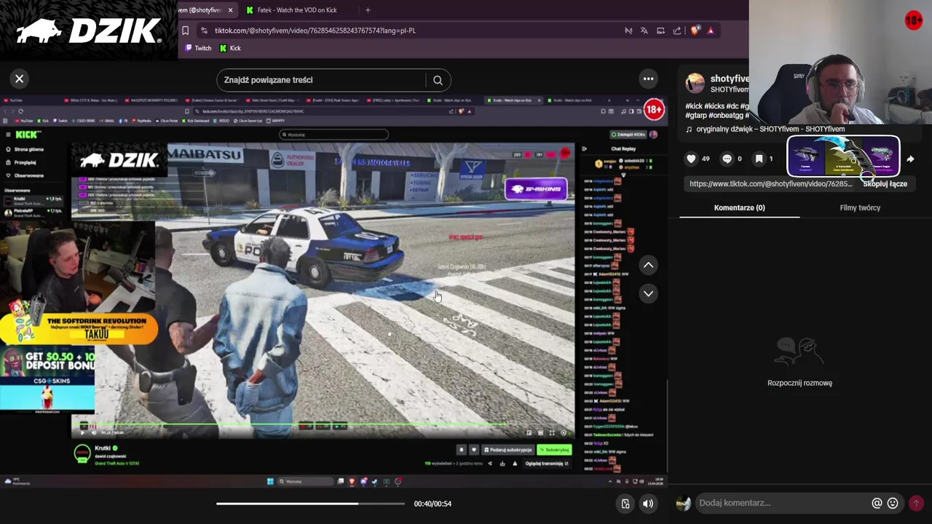Open the emoji picker in comment box
This screenshot has width=932, height=524.
click(x=893, y=503)
